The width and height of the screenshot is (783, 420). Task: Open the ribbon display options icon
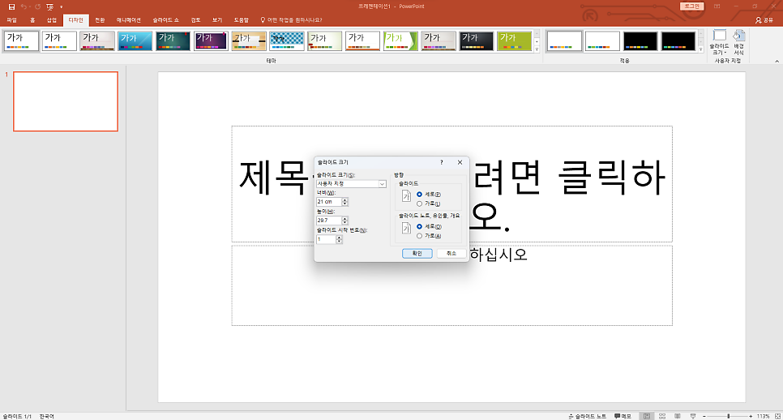click(x=717, y=6)
